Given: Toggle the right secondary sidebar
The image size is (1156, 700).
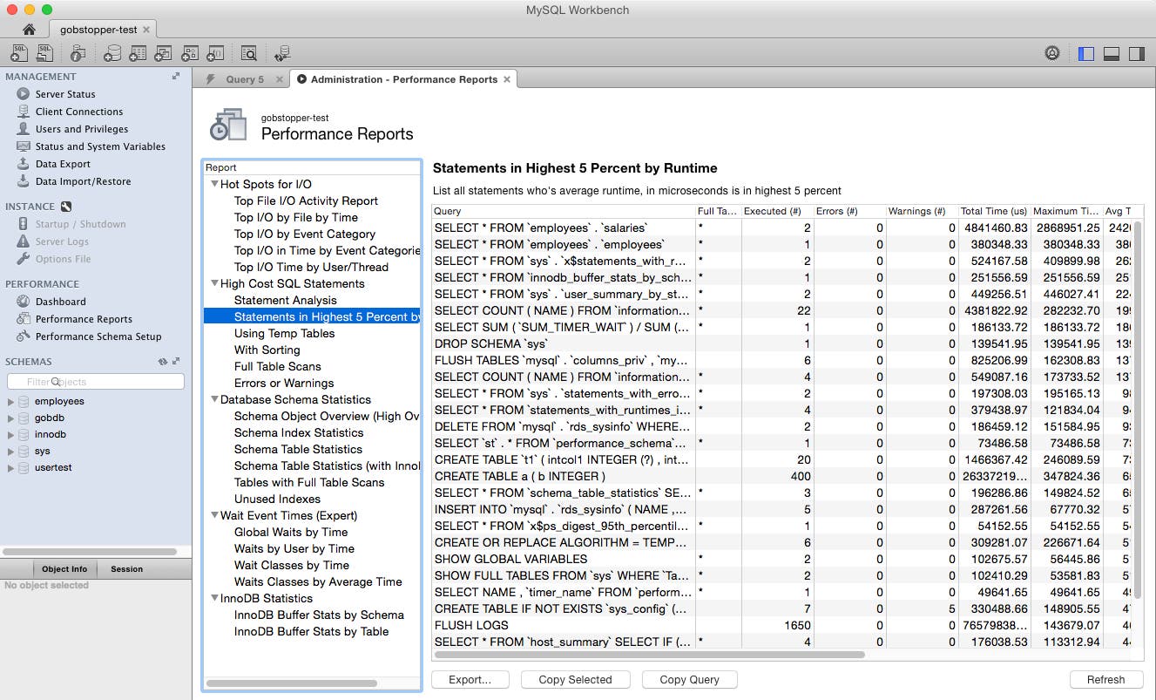Looking at the screenshot, I should tap(1138, 52).
